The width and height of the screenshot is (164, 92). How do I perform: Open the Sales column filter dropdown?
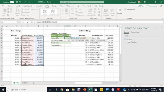70,36
